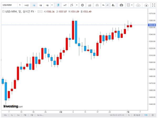
Task: Toggle percent scale in bottom bar
Action: point(129,115)
